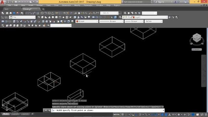Click the red Layer1 color swatch
The width and height of the screenshot is (208, 117).
click(x=134, y=17)
